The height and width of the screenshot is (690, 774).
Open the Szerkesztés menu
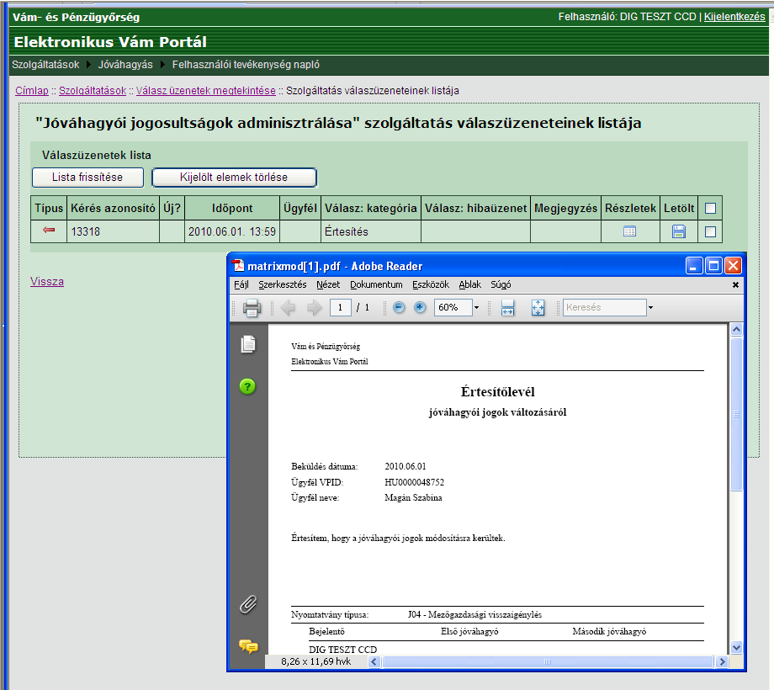pos(283,284)
